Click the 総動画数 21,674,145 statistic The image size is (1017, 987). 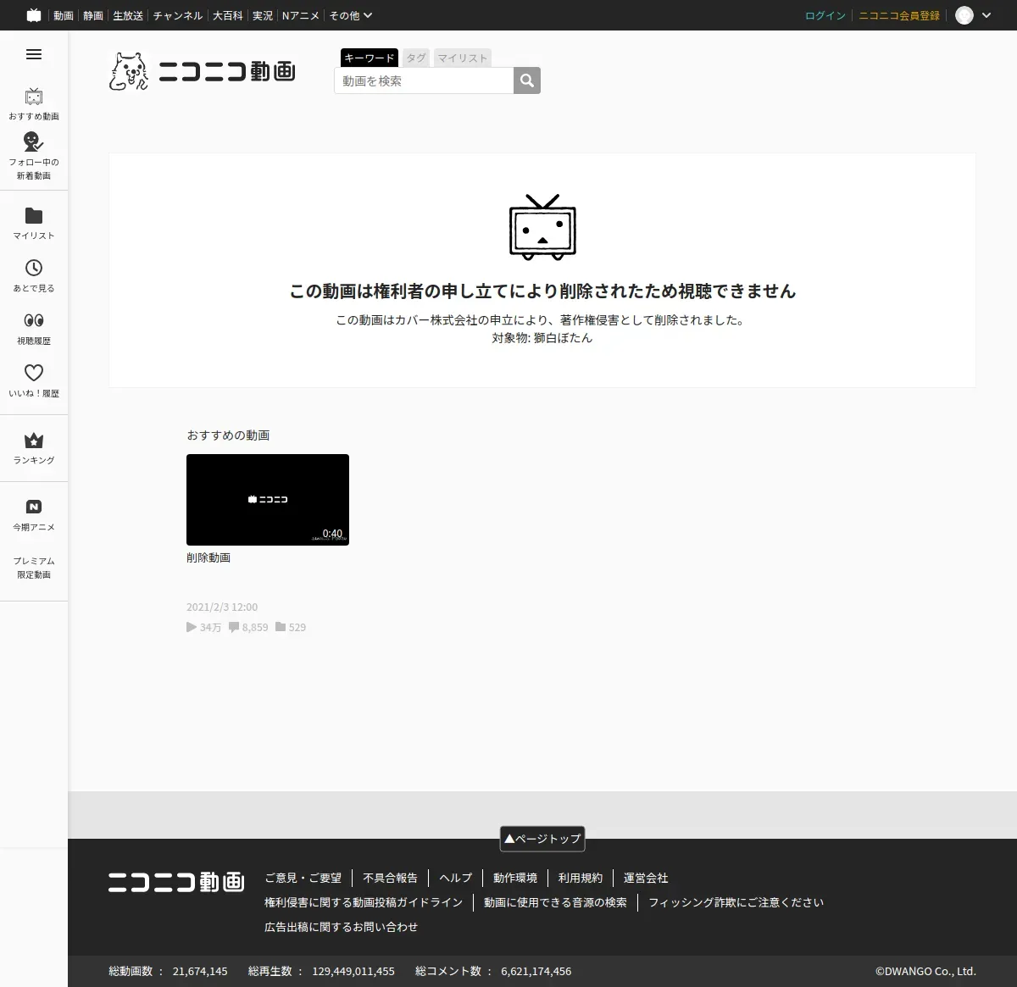pos(169,971)
